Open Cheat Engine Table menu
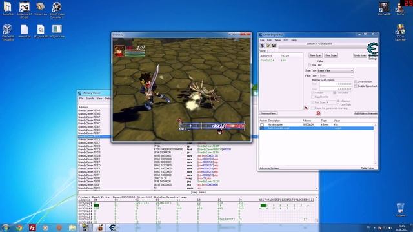Image resolution: width=413 pixels, height=232 pixels. pos(277,40)
